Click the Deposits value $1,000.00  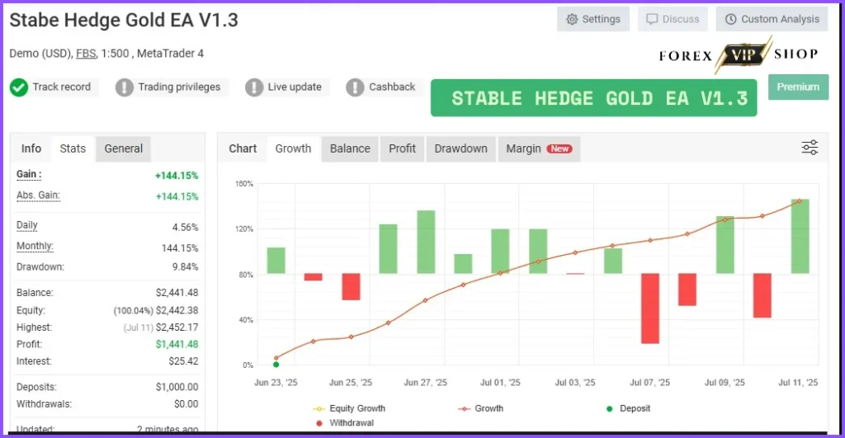pos(177,387)
